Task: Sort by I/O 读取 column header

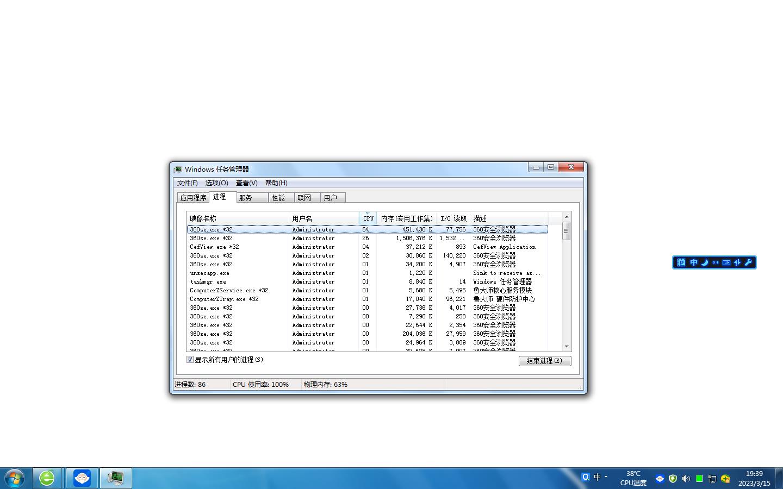Action: [x=453, y=218]
